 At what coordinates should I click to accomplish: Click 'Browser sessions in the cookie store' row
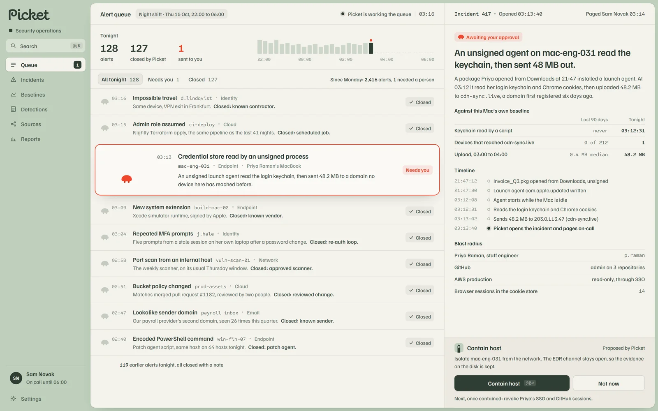(549, 291)
